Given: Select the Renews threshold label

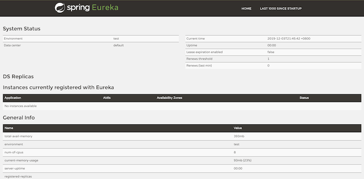Looking at the screenshot, I should click(199, 59).
